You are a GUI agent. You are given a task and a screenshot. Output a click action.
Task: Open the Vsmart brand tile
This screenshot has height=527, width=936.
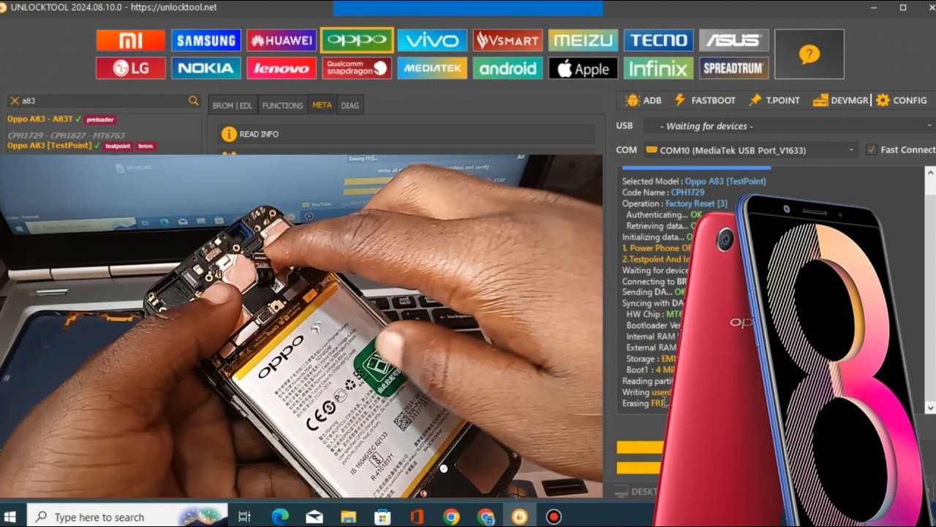(x=507, y=40)
